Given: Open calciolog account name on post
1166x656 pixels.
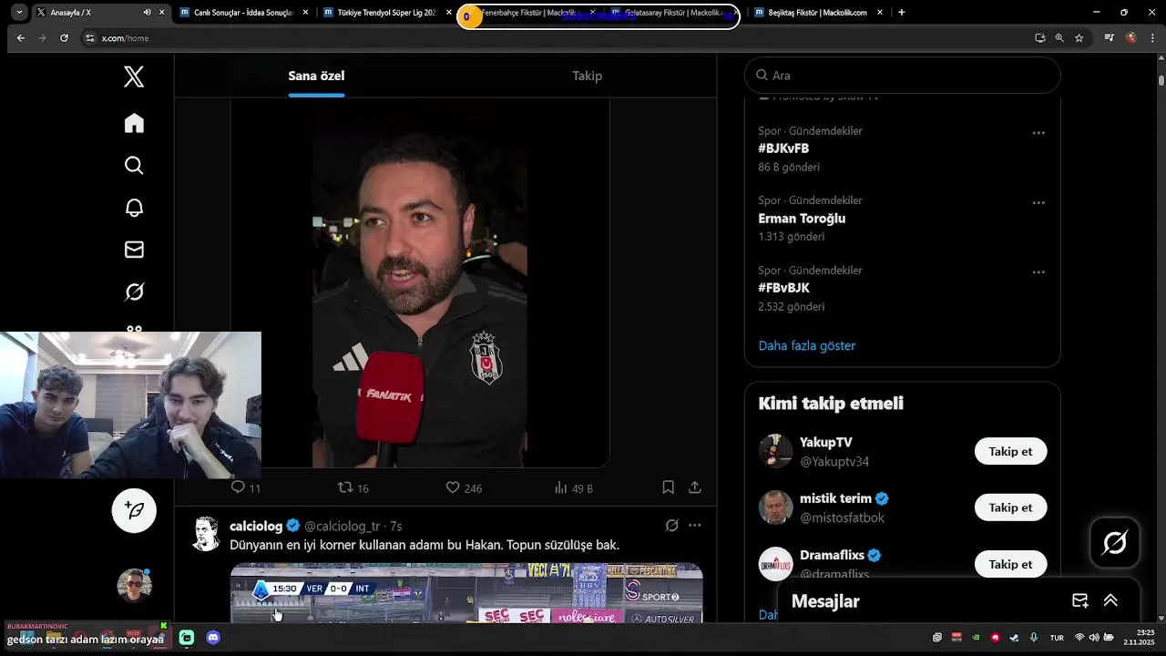Looking at the screenshot, I should (x=256, y=526).
